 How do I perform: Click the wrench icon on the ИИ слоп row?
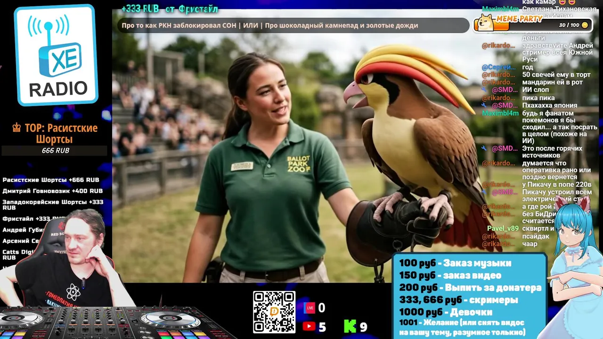[484, 90]
